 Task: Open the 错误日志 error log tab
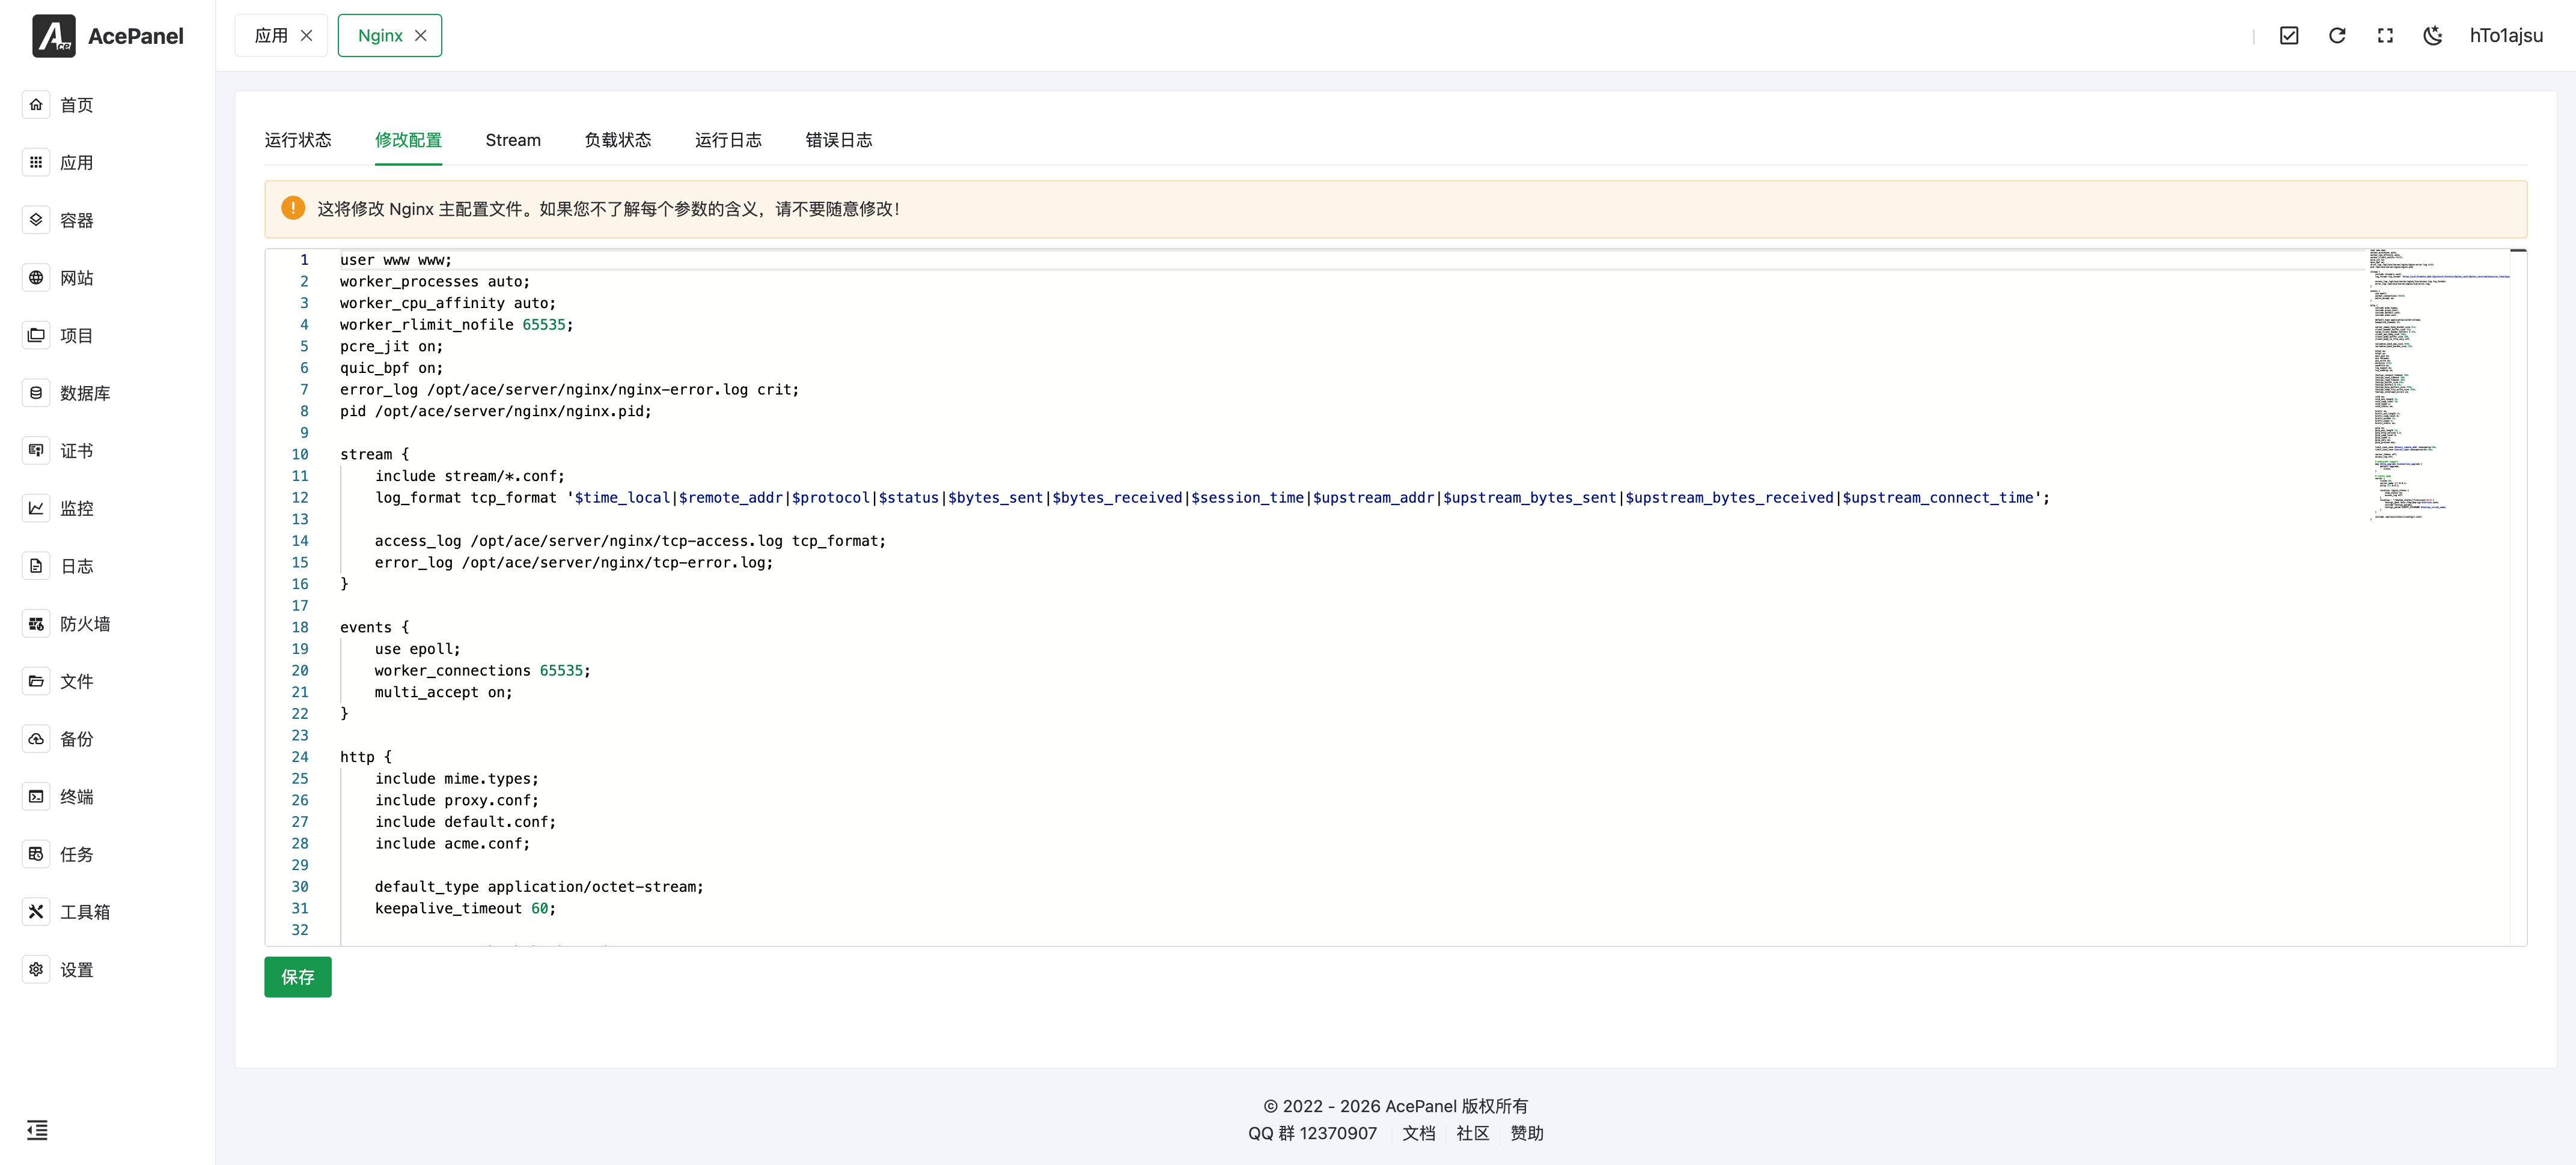pos(838,140)
